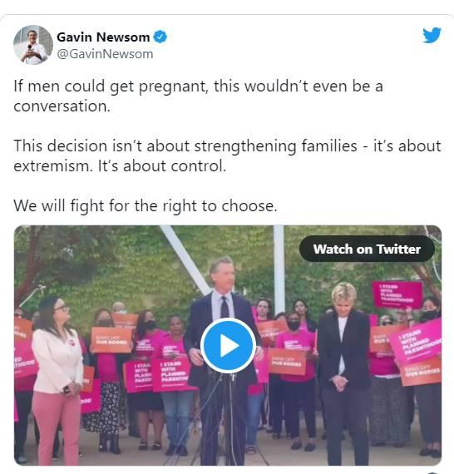454x474 pixels.
Task: Click the partially visible icon below the video corner
Action: [432, 472]
